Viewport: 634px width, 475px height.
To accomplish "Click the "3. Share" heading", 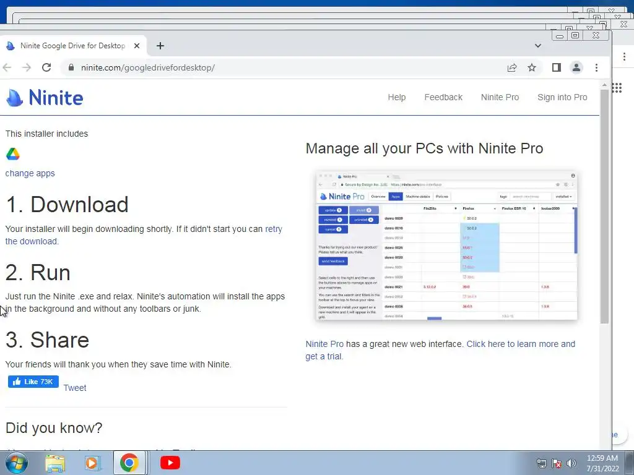I will tap(47, 340).
